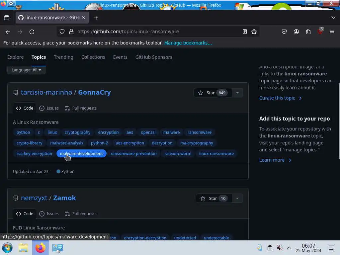Expand hidden tray icons chevron
This screenshot has width=340, height=255.
coord(289,248)
